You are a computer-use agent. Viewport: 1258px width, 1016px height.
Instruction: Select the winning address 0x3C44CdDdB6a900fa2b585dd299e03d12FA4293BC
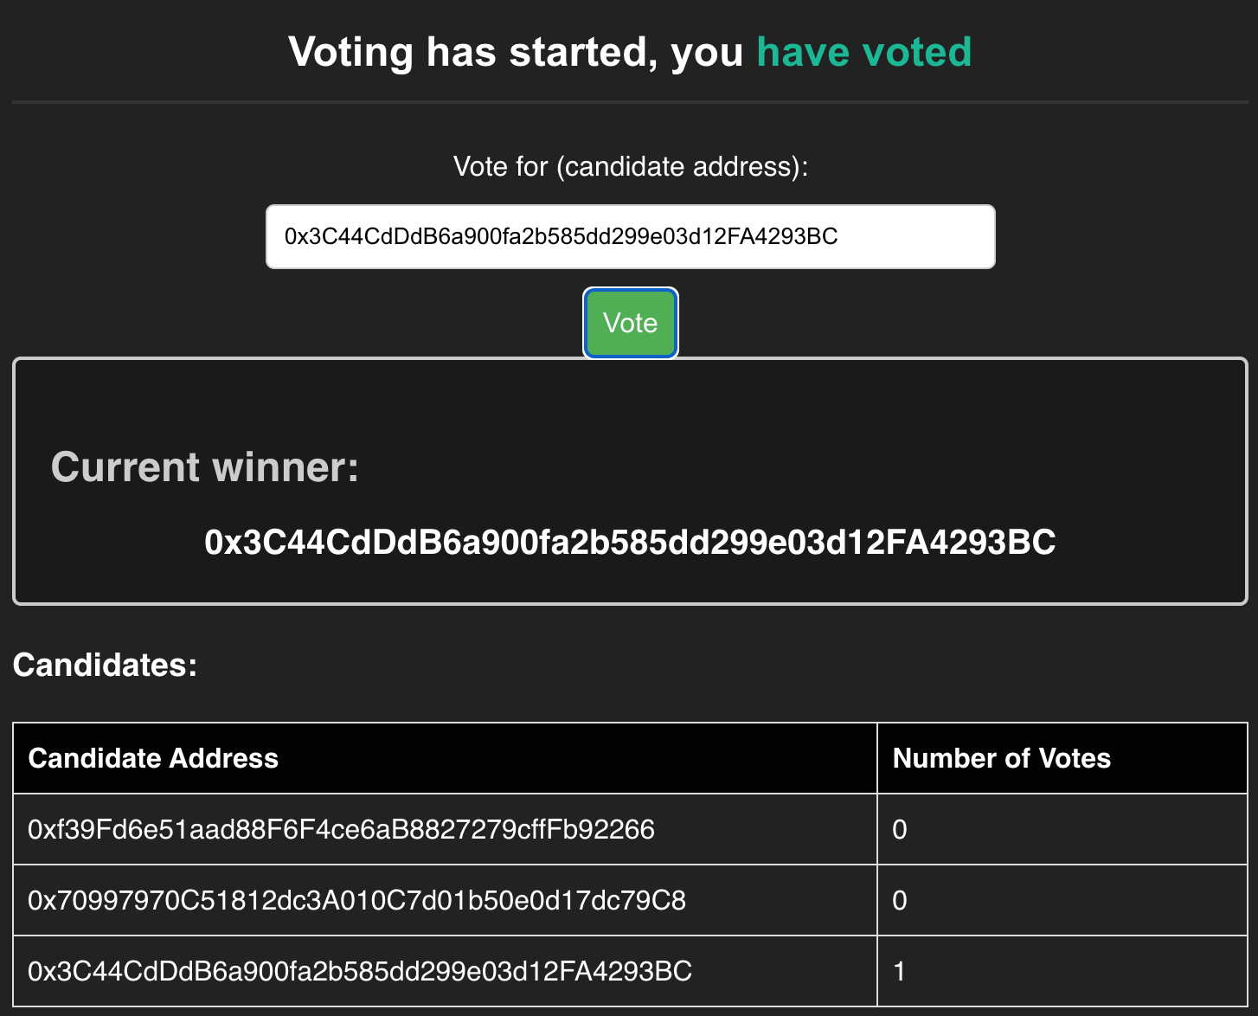click(629, 542)
